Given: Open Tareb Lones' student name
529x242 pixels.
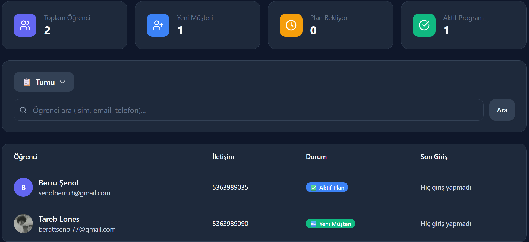Looking at the screenshot, I should tap(59, 219).
